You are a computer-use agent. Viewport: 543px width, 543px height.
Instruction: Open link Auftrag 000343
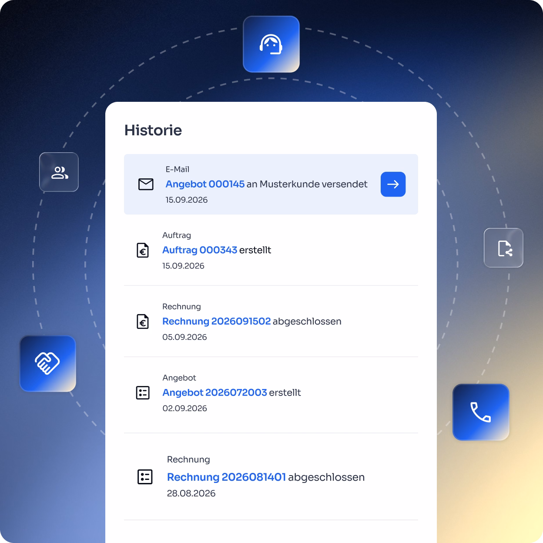[200, 250]
